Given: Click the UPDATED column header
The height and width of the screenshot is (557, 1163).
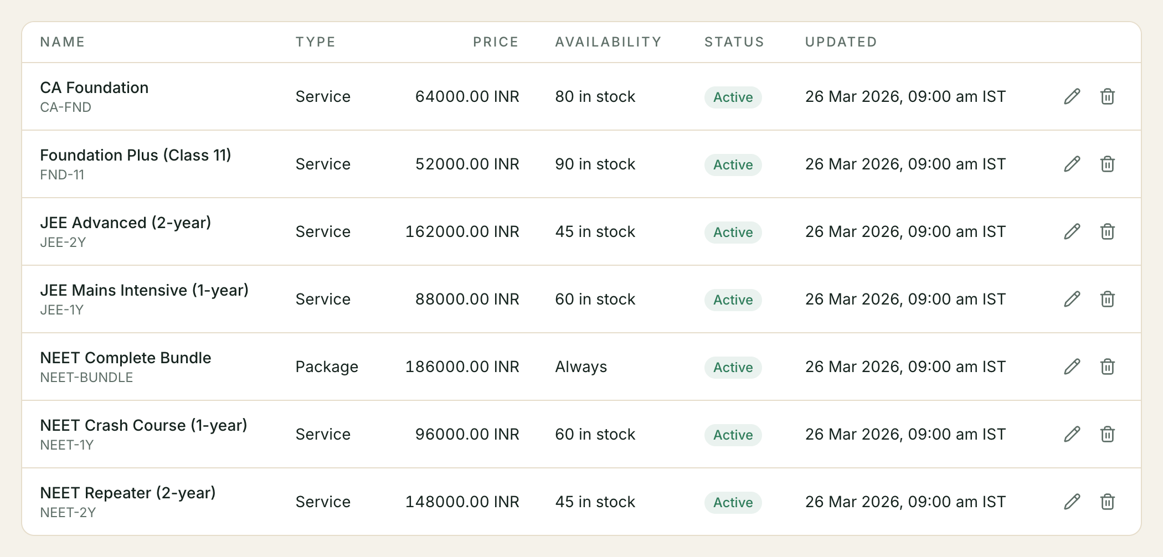Looking at the screenshot, I should [841, 42].
